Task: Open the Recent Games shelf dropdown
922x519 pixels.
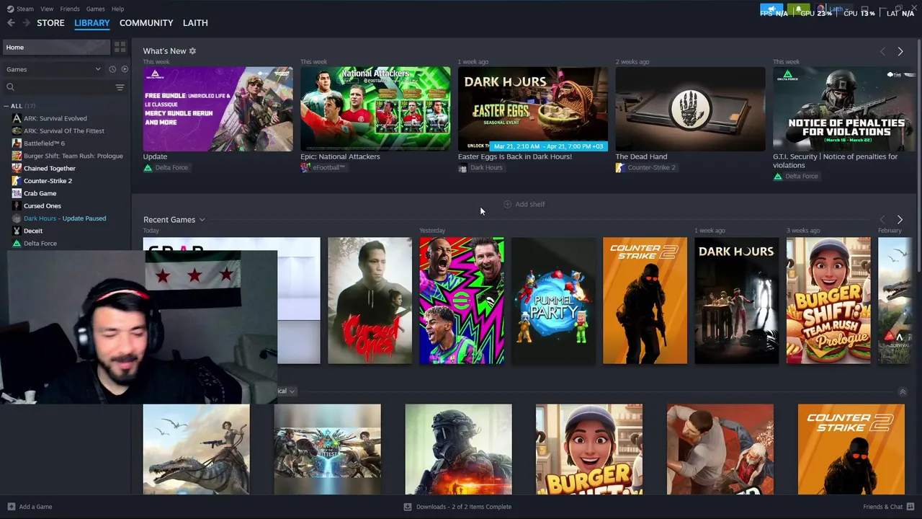Action: (x=202, y=220)
